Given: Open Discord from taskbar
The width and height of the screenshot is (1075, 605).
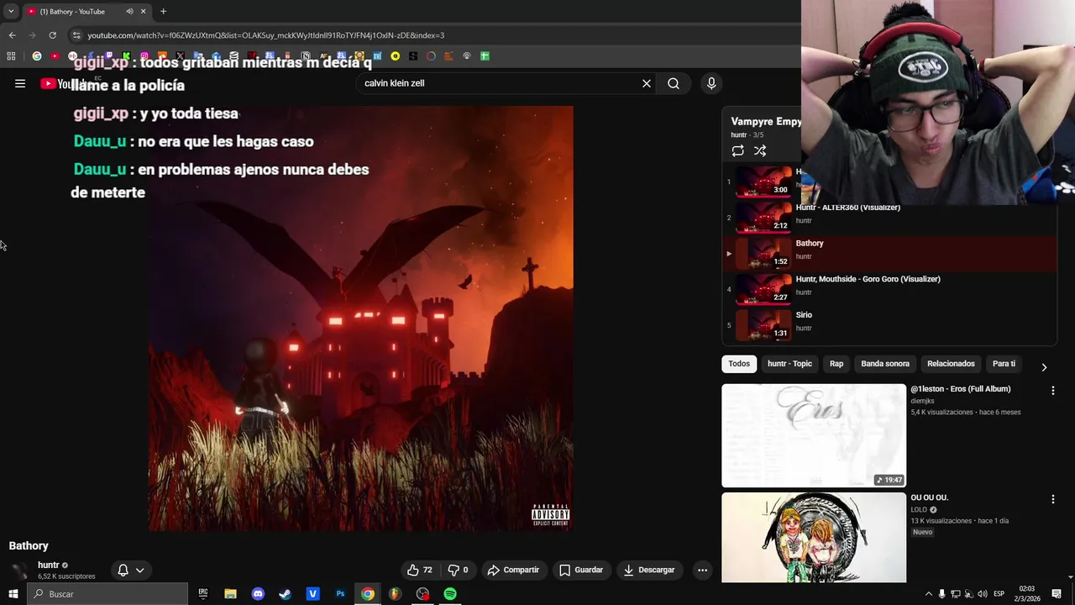Looking at the screenshot, I should pyautogui.click(x=258, y=594).
